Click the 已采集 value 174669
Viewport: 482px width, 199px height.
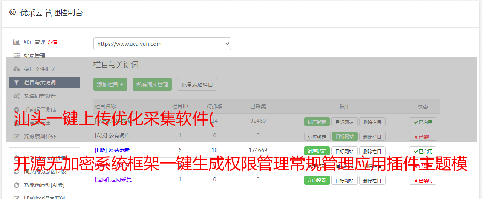click(x=258, y=150)
